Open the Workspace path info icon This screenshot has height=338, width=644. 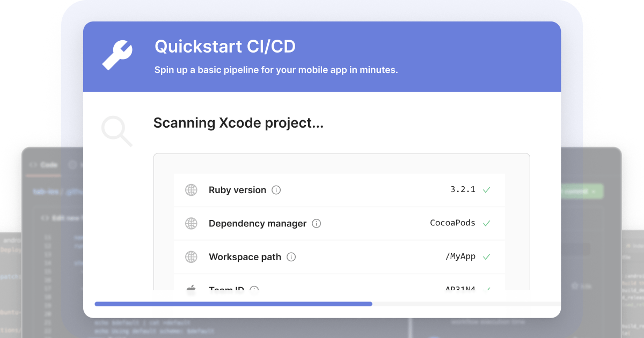pyautogui.click(x=291, y=257)
